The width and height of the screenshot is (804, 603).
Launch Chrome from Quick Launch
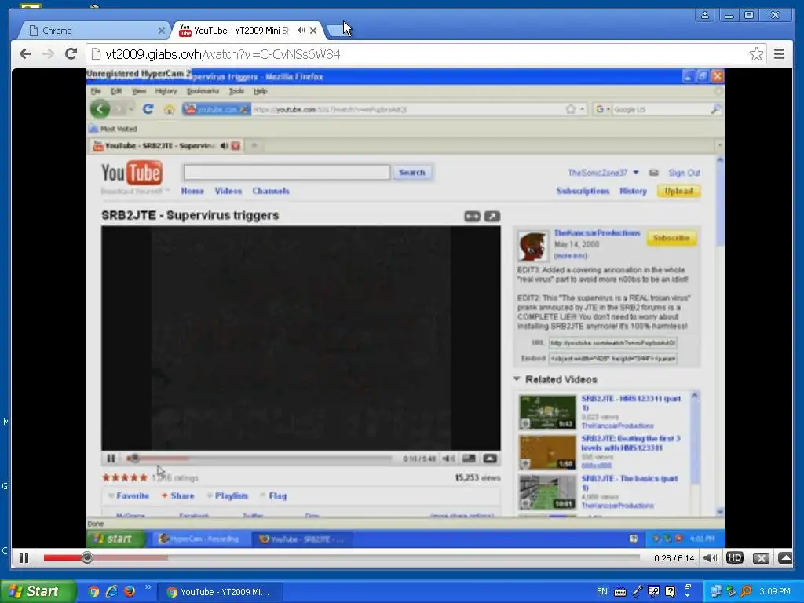pos(93,591)
